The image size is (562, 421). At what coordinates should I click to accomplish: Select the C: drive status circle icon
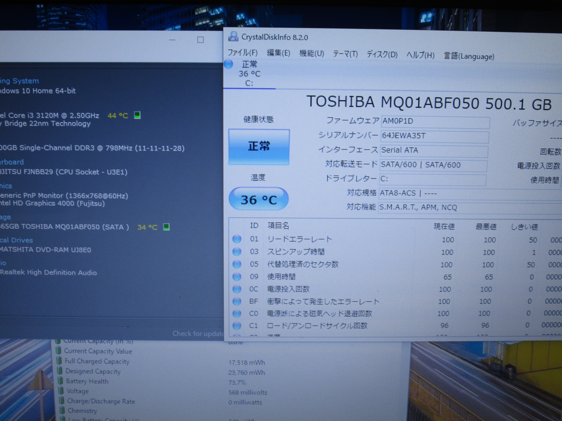(229, 64)
